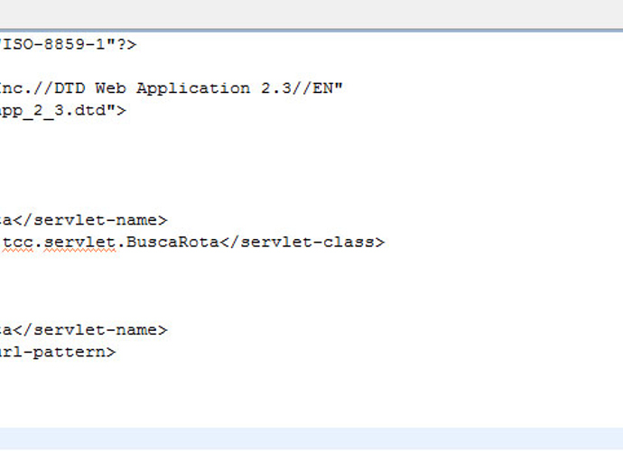Click the highlighted current line at bottom
Screen dimensions: 623x451
click(x=311, y=438)
